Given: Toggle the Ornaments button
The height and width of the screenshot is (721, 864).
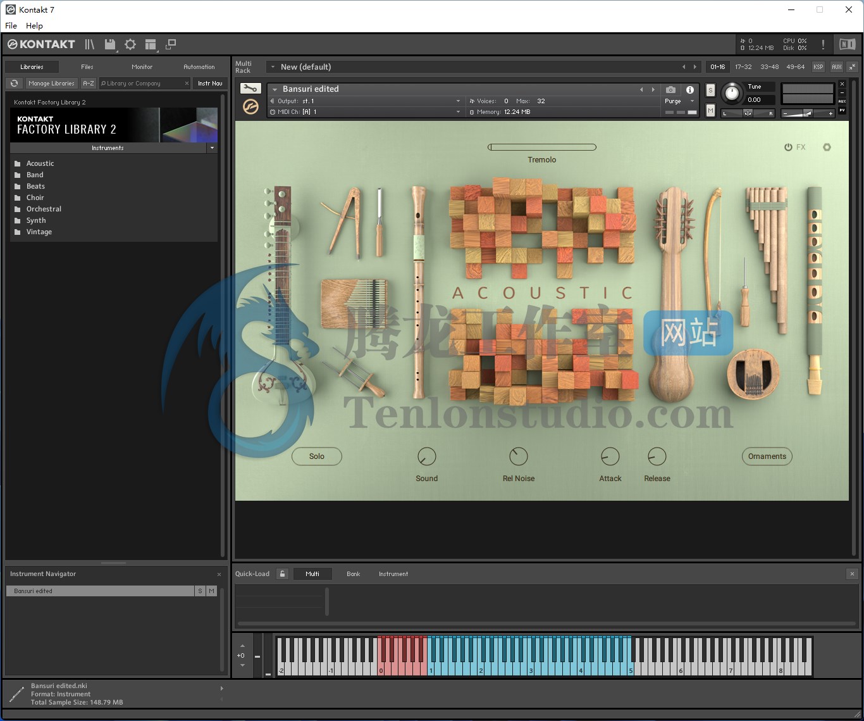Looking at the screenshot, I should (x=767, y=456).
